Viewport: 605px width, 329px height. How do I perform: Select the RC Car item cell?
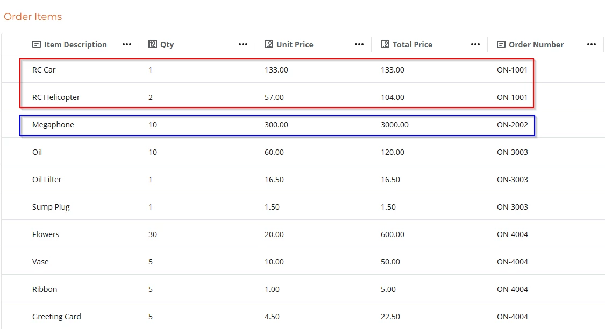pos(44,70)
